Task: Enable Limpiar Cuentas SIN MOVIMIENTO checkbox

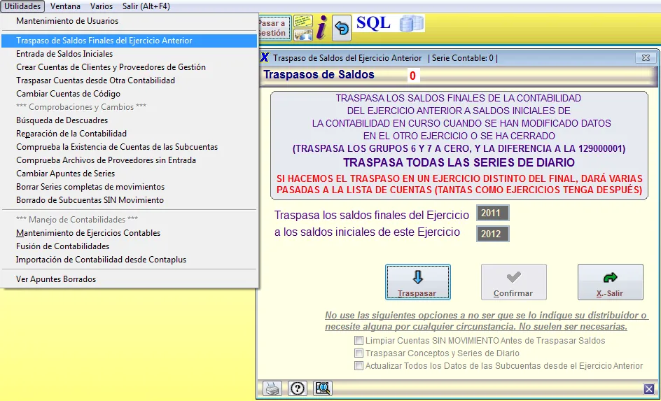Action: [x=359, y=341]
